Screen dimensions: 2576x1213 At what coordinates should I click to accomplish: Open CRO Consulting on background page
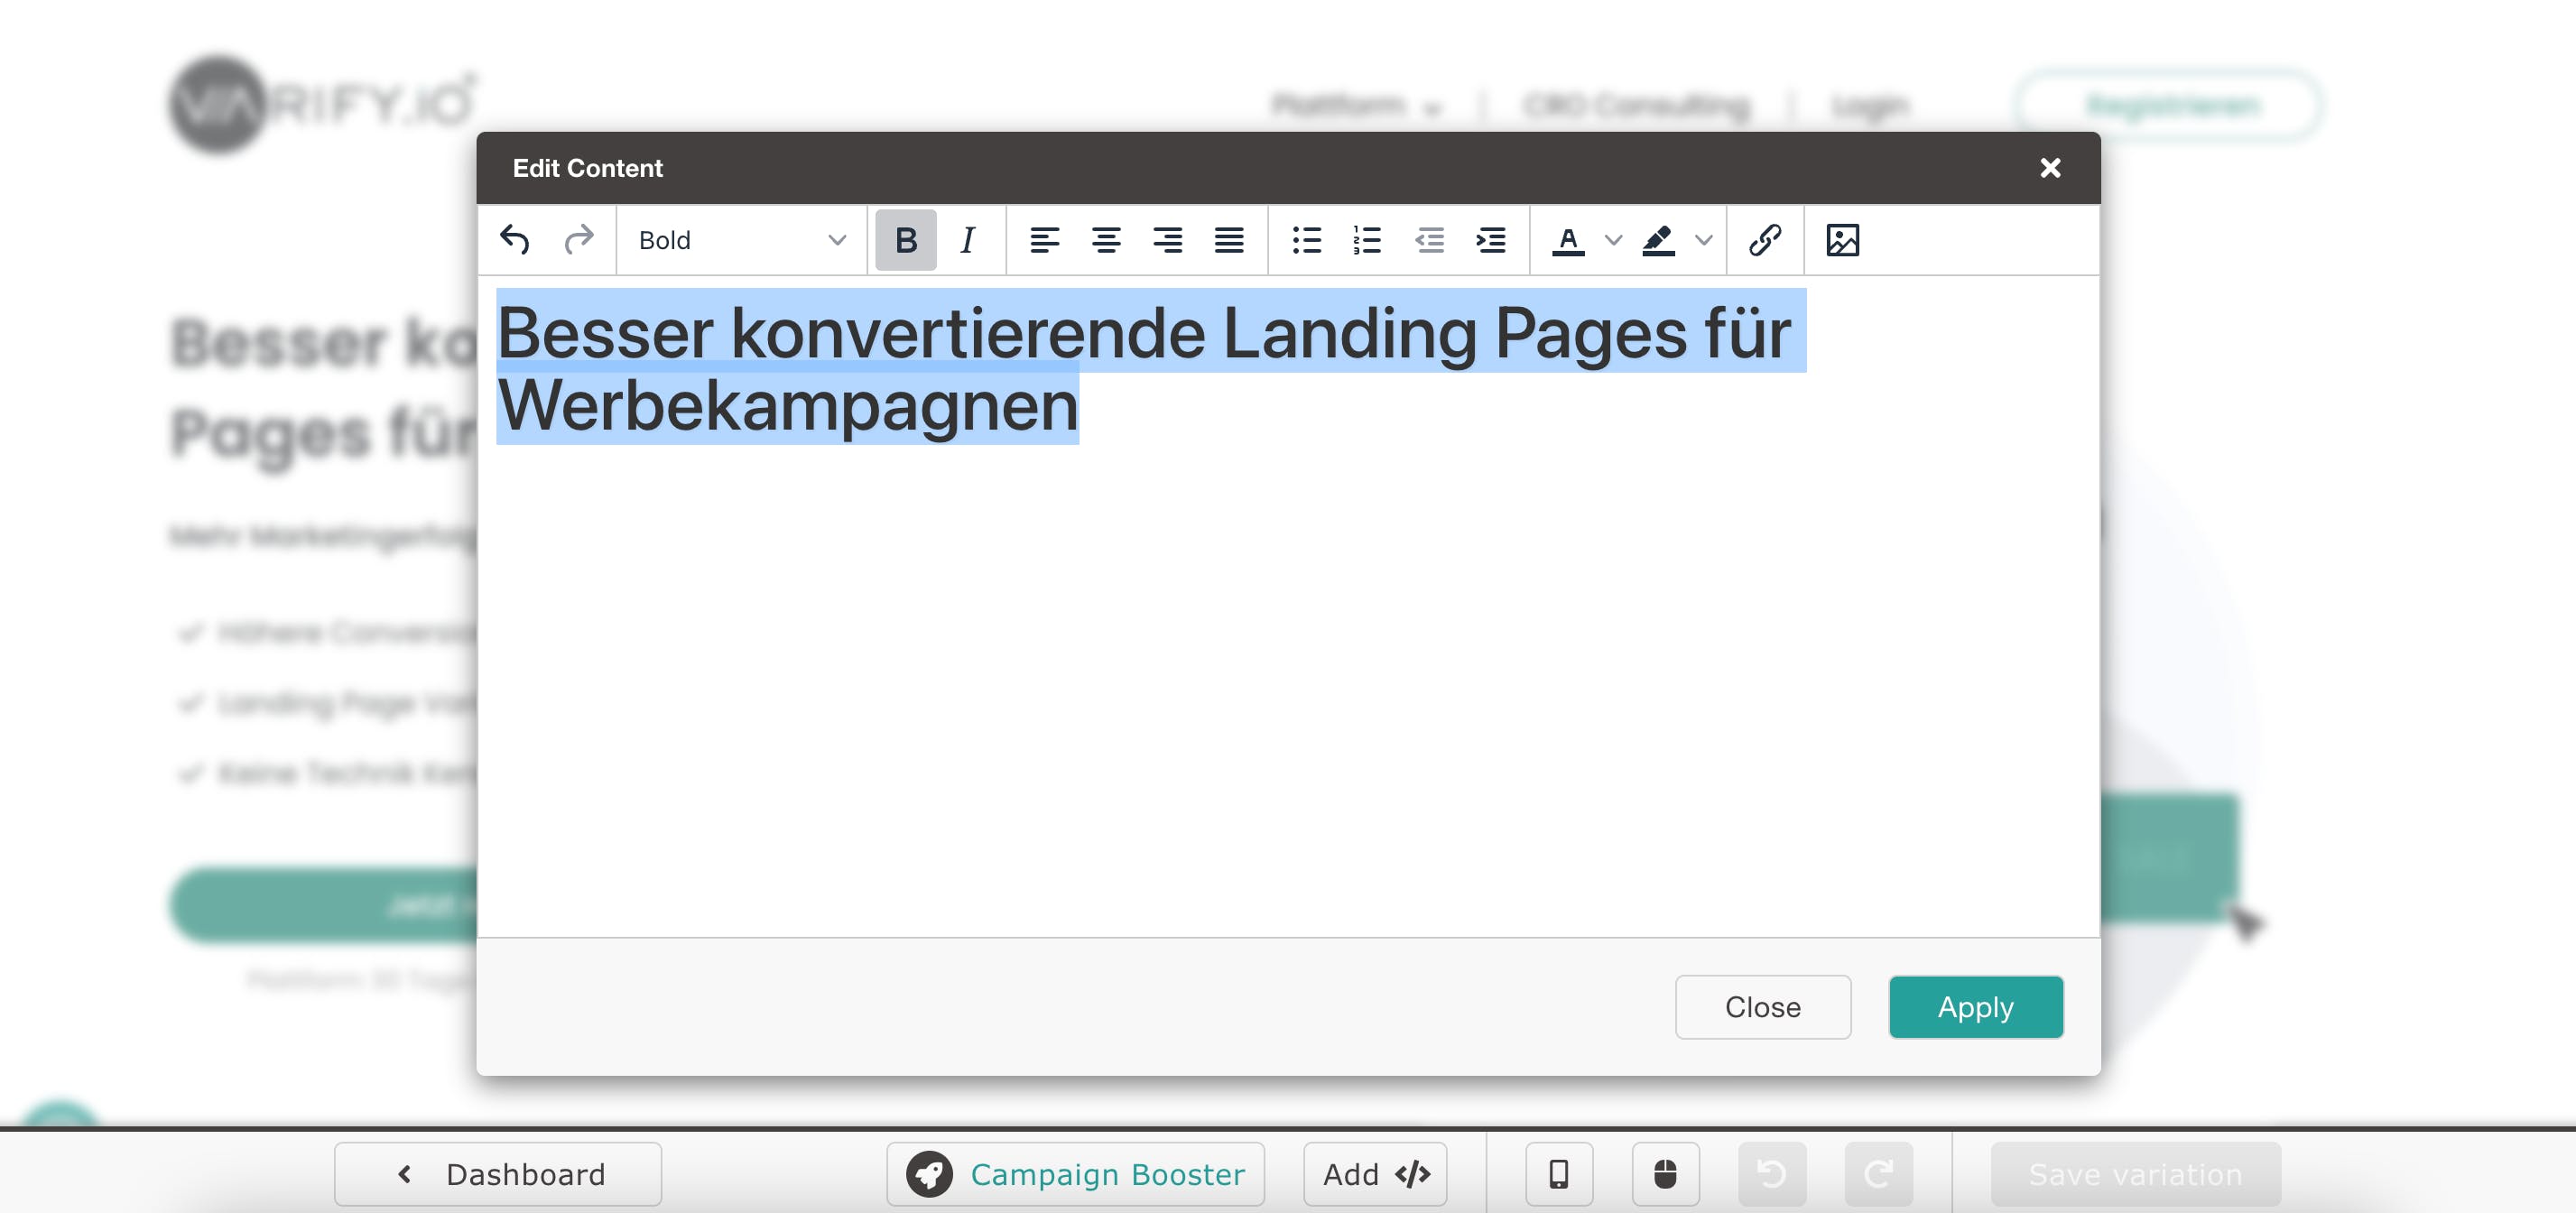pos(1637,106)
